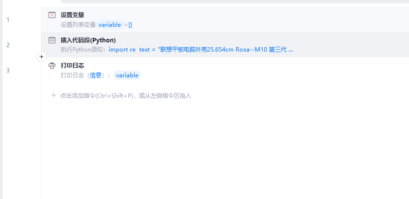Click the 打印日志 description label before 信息
The width and height of the screenshot is (409, 199).
[x=72, y=75]
